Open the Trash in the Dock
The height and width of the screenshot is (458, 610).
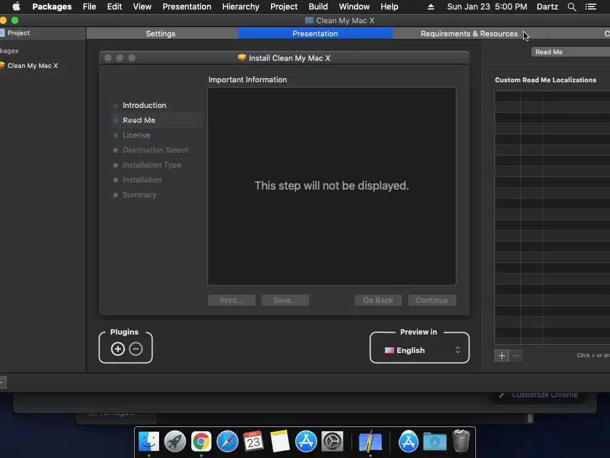click(461, 441)
